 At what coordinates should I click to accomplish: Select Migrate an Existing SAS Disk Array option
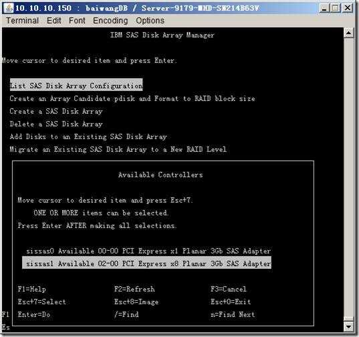click(x=118, y=150)
